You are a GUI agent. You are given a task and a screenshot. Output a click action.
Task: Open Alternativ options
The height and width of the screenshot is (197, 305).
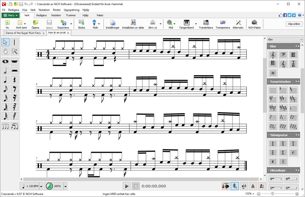coord(238,24)
